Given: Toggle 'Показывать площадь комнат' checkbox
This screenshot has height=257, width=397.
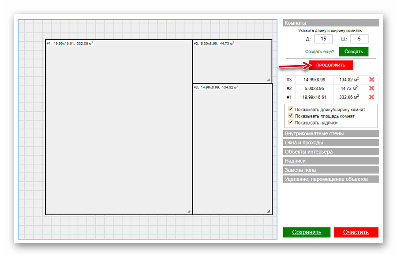Looking at the screenshot, I should pos(291,116).
